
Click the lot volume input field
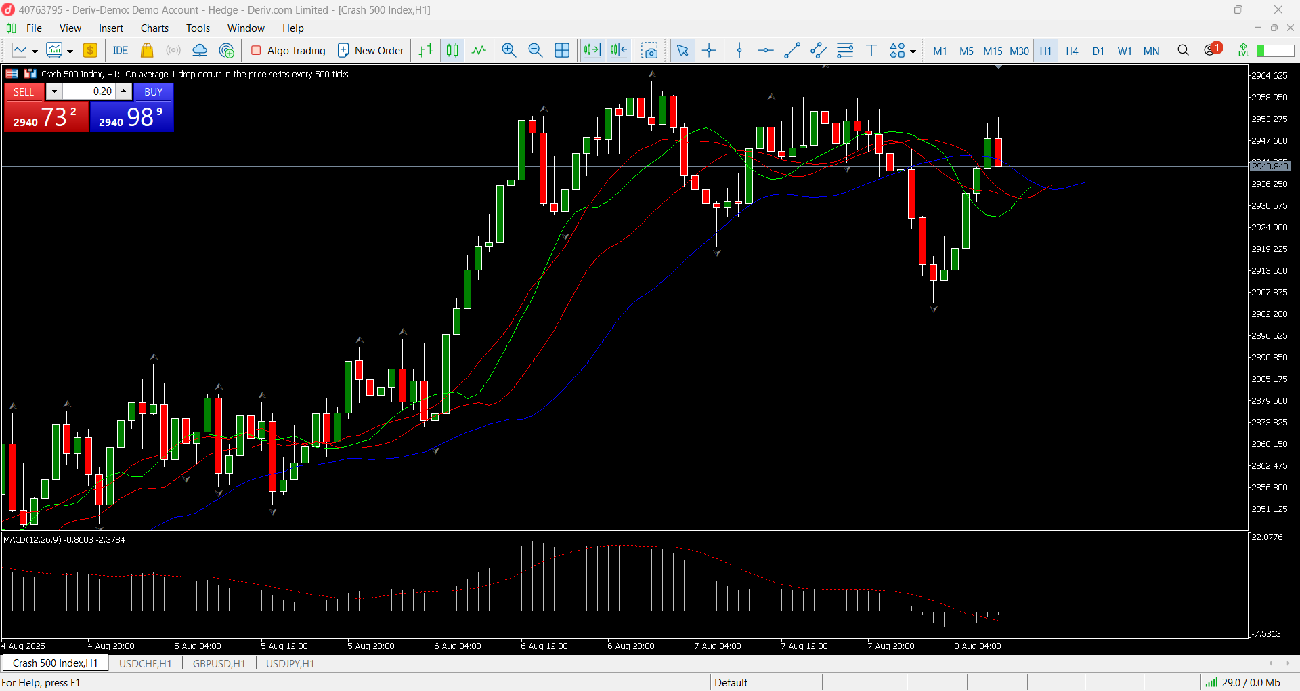coord(89,91)
